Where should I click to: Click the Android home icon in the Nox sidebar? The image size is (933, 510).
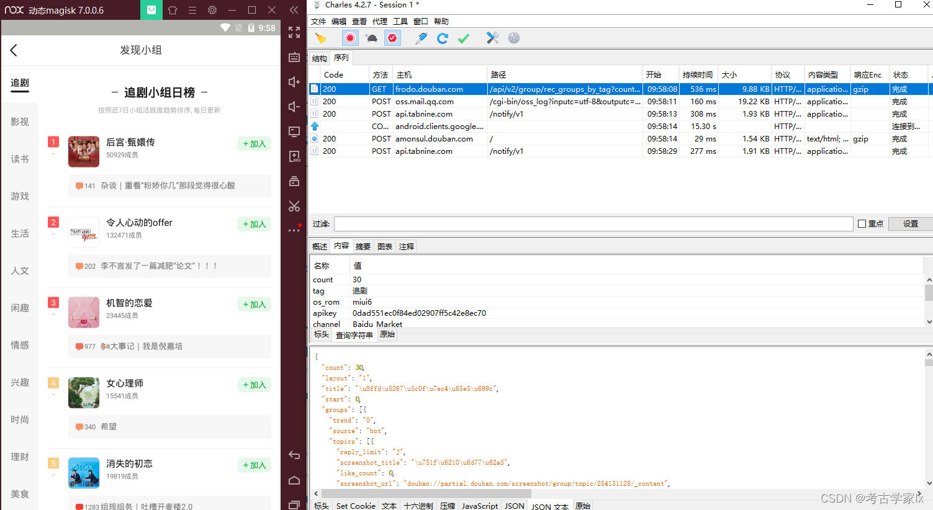(294, 480)
